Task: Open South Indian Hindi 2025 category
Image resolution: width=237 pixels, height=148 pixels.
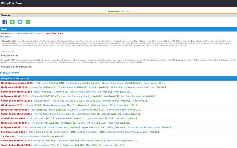Action: [16, 92]
